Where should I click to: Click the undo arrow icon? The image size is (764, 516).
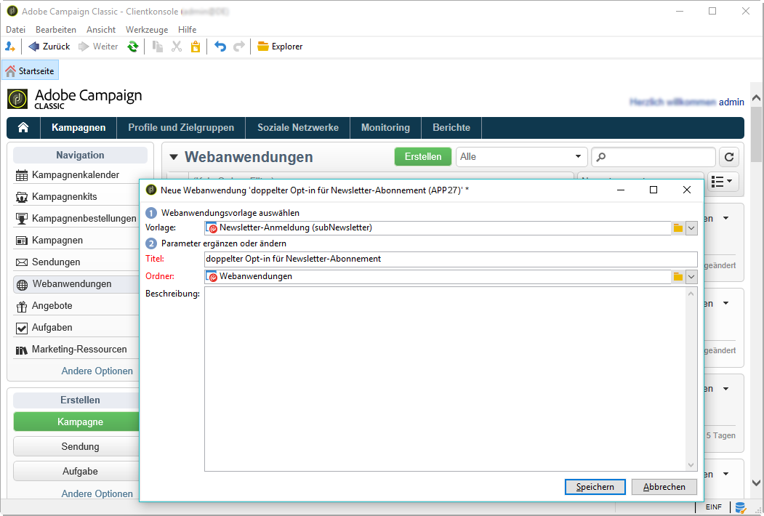click(220, 47)
